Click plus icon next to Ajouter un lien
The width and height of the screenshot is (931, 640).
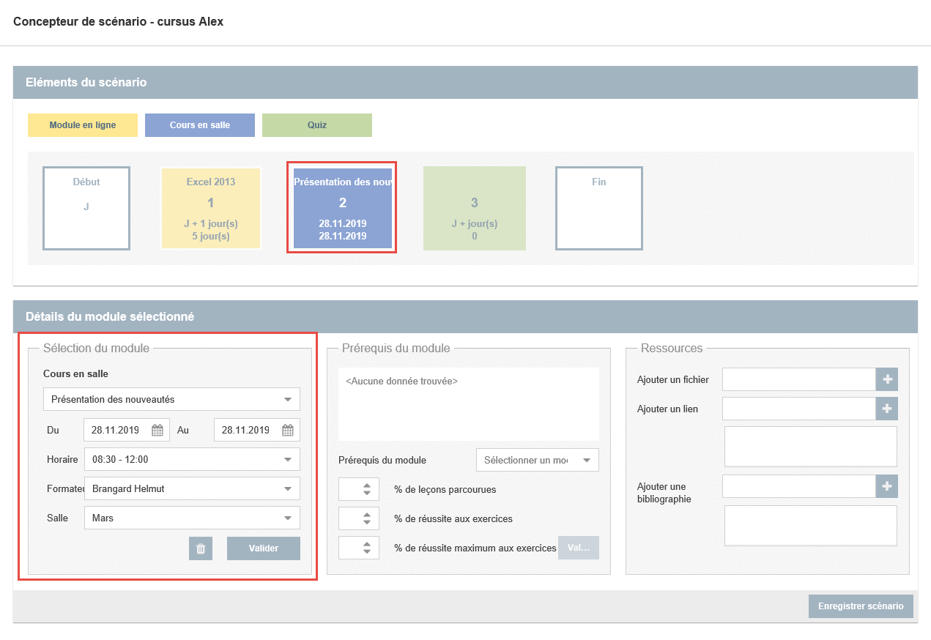(887, 409)
